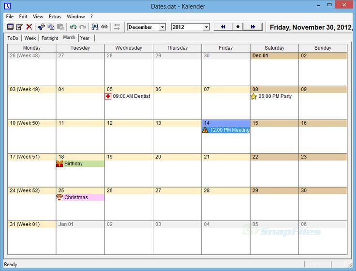The width and height of the screenshot is (356, 271).
Task: Open the Edit menu
Action: tap(23, 16)
